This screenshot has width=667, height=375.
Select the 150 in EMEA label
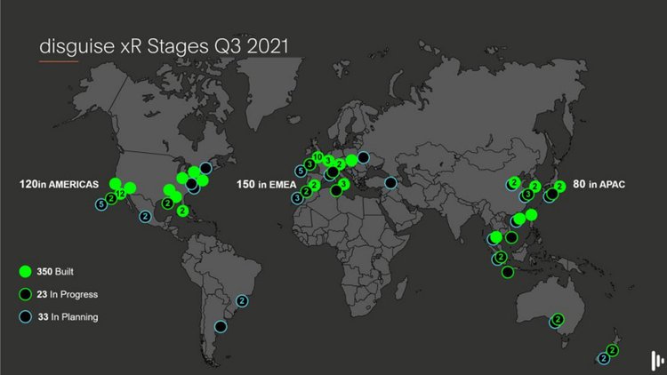pos(266,185)
